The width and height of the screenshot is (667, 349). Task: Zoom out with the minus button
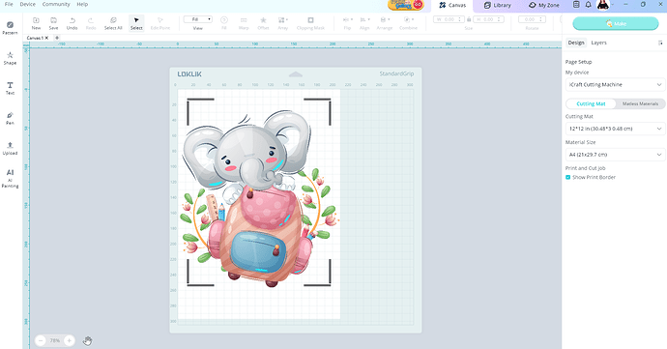point(41,340)
